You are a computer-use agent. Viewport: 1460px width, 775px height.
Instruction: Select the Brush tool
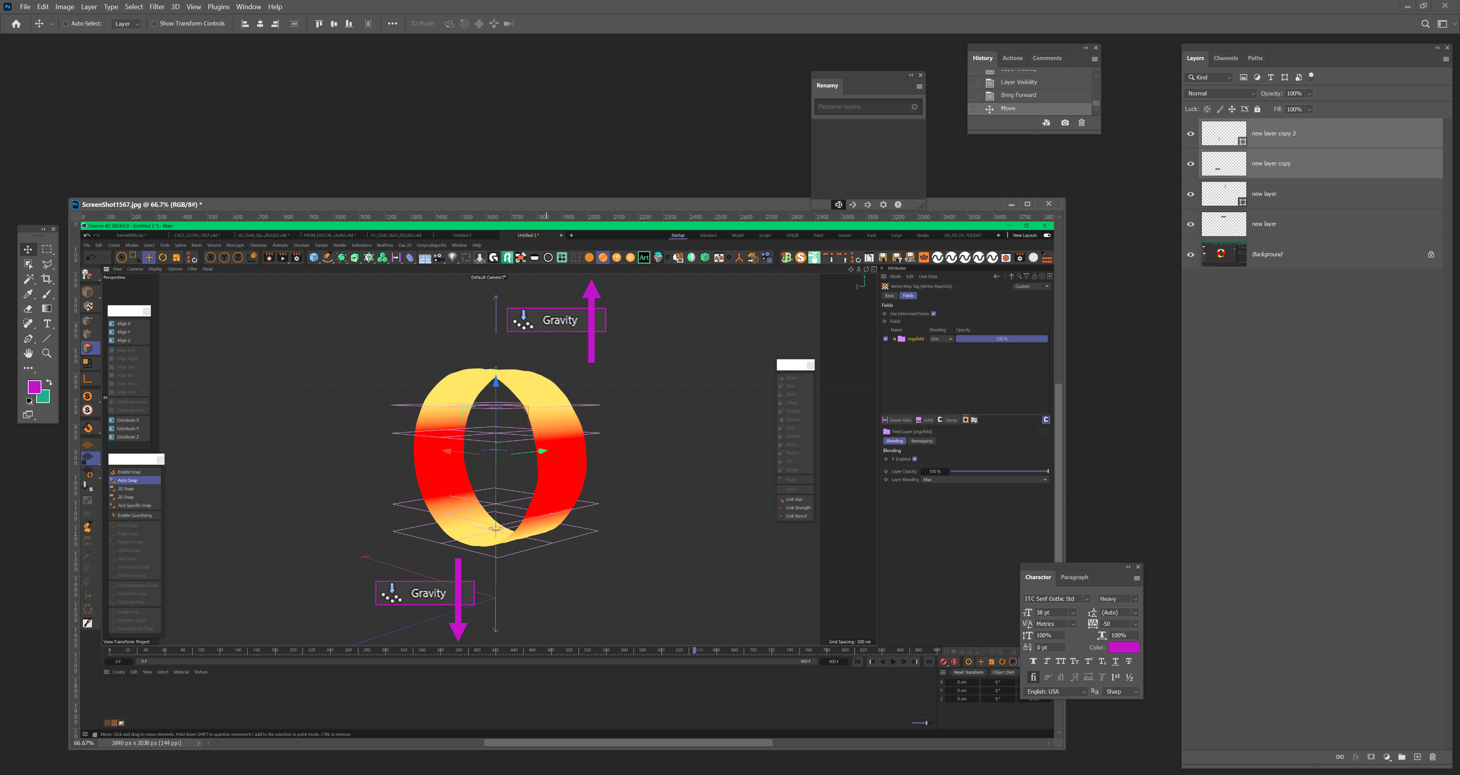pyautogui.click(x=47, y=294)
